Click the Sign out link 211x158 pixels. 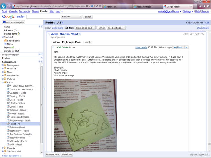click(205, 11)
